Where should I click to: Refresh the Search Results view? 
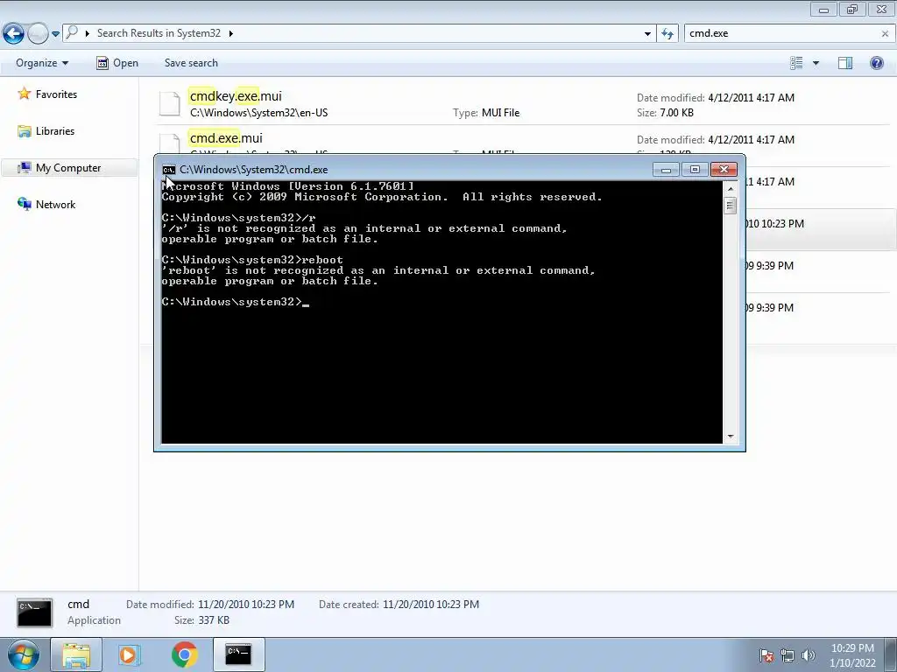[x=667, y=34]
